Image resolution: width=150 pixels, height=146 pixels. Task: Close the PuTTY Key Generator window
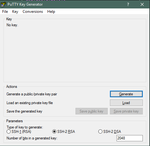(x=142, y=4)
